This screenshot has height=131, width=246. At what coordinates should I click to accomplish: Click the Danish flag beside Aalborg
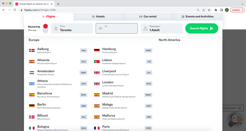pos(32,50)
